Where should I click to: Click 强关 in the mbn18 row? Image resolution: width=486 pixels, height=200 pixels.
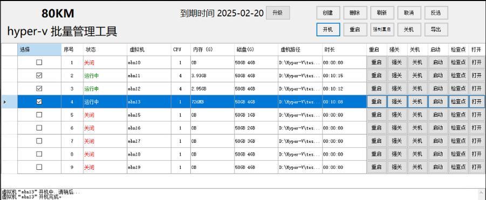pos(397,154)
